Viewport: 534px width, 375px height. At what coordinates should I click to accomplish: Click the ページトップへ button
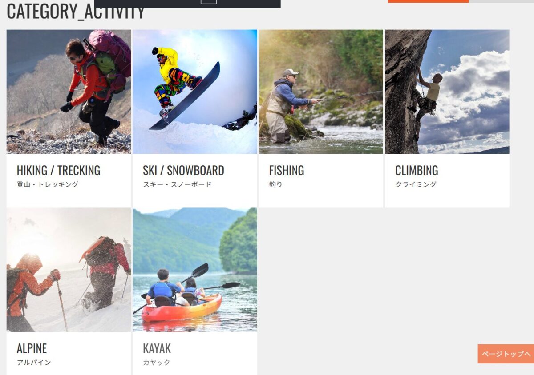pos(506,354)
